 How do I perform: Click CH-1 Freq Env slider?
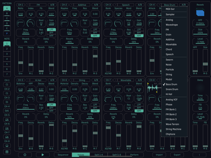coord(21,60)
